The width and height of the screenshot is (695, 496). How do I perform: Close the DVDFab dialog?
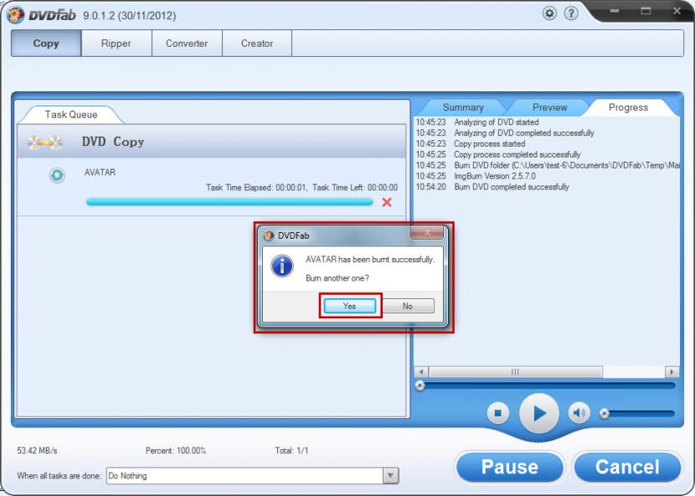(426, 232)
